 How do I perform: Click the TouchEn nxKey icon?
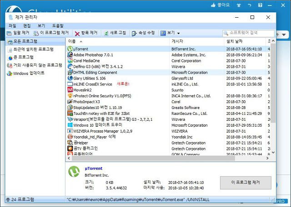tap(70, 113)
